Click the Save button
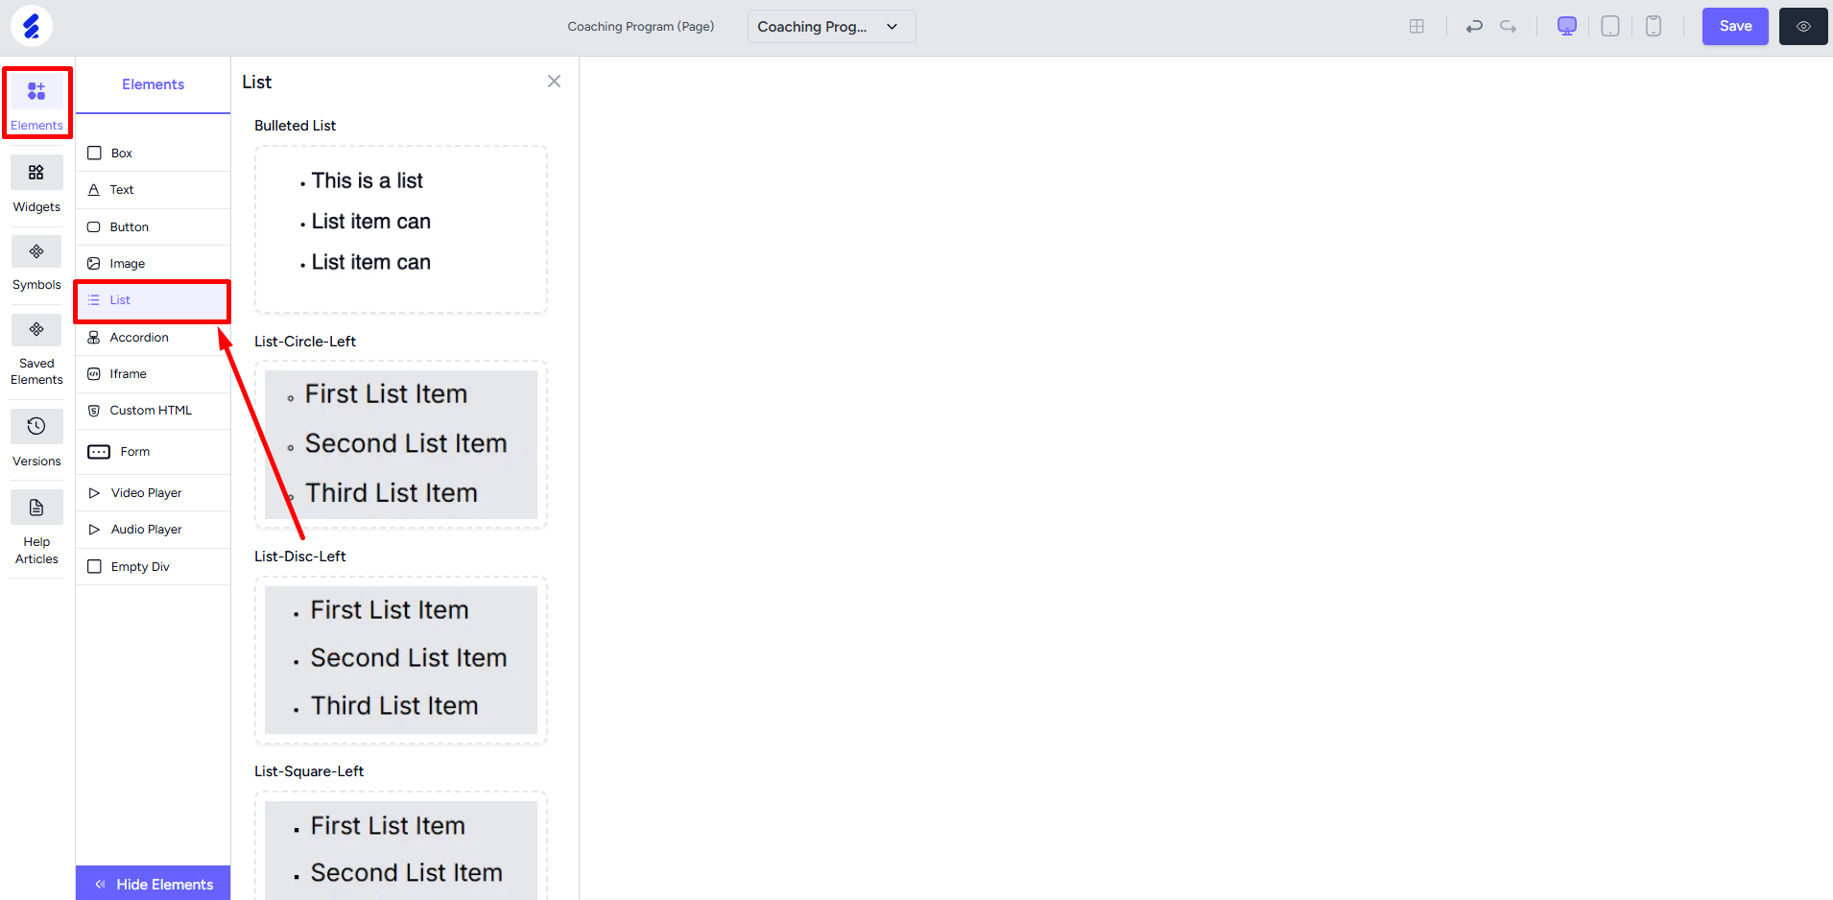This screenshot has width=1833, height=900. click(x=1735, y=27)
